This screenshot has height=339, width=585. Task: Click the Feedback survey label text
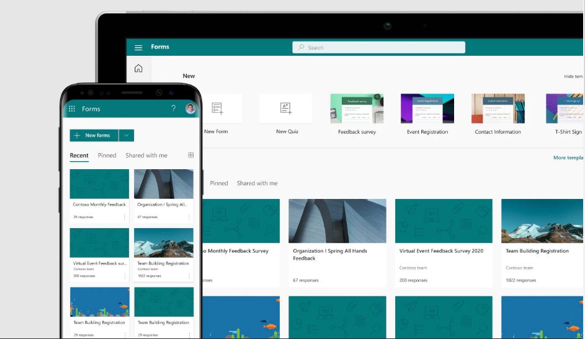pos(357,132)
